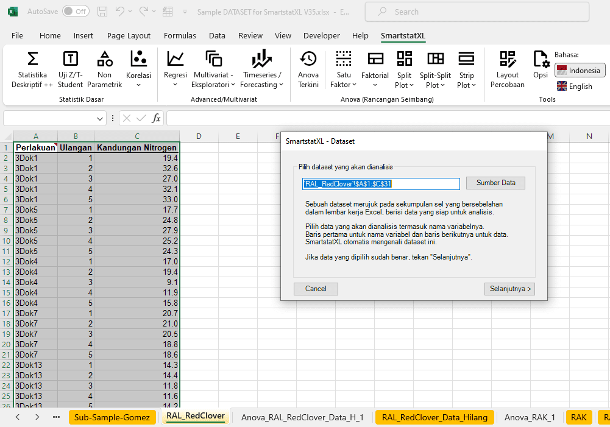This screenshot has width=610, height=427.
Task: Switch language to Indonesia
Action: 580,70
